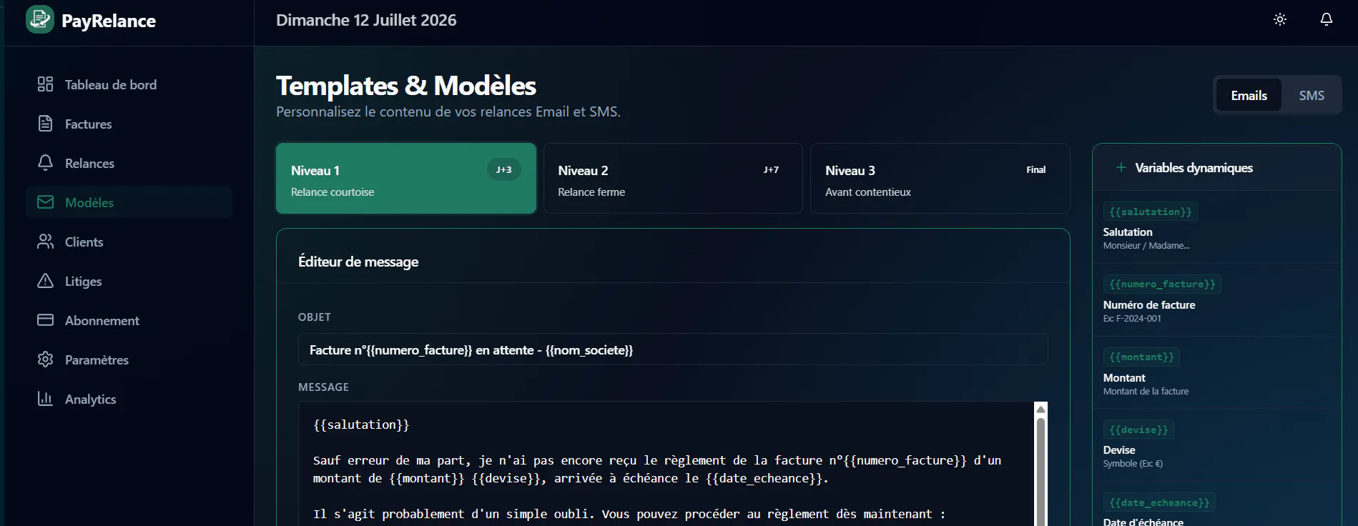Click the Factures document icon
Viewport: 1358px width, 526px height.
pyautogui.click(x=45, y=124)
